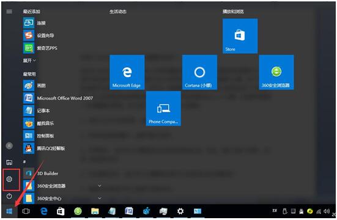Open the Power options icon

9,196
